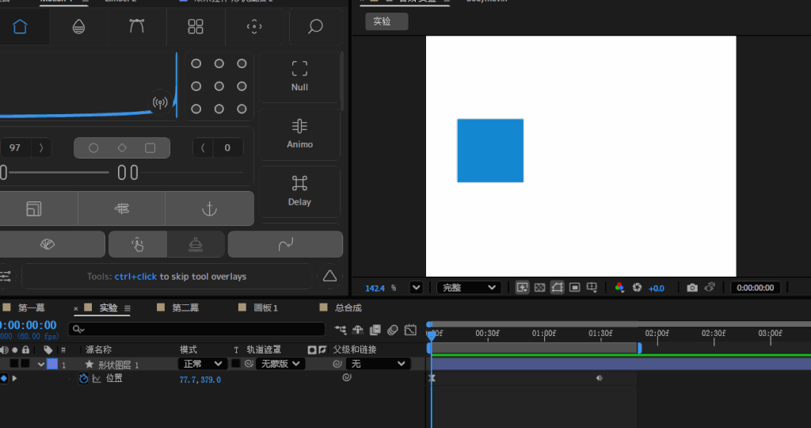Open the Motion settings sliders icon
This screenshot has width=811, height=428.
[6, 277]
